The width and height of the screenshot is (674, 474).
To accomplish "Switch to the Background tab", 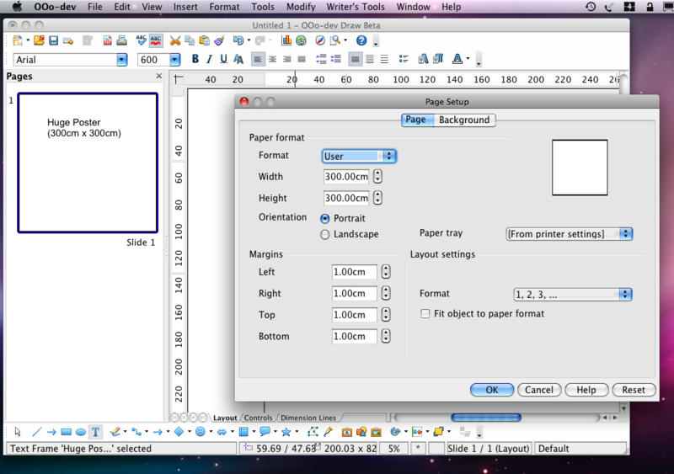I will coord(463,120).
